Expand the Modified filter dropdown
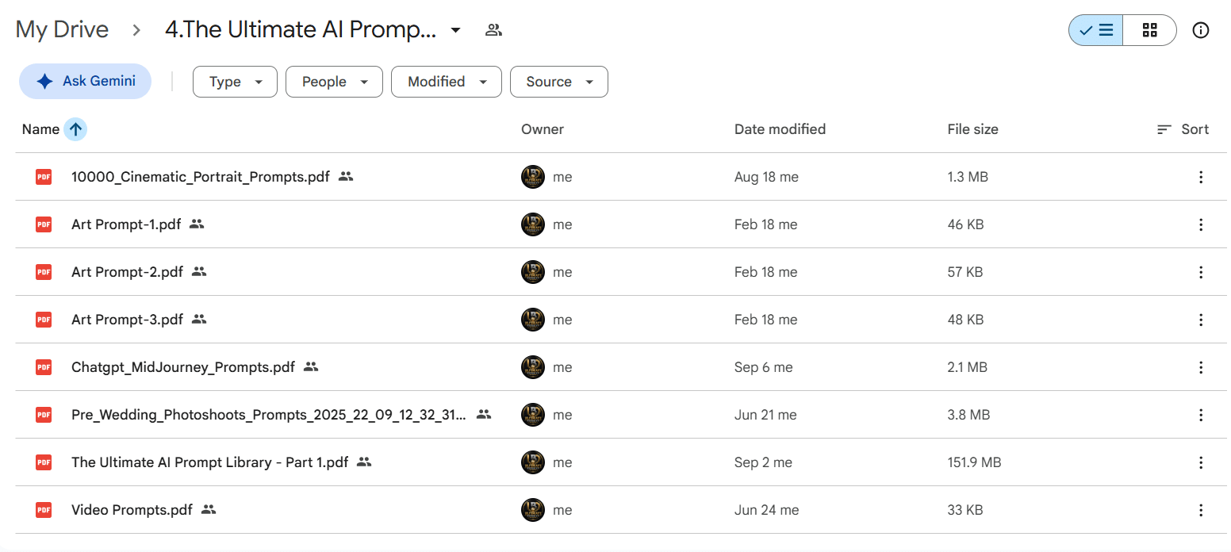 pyautogui.click(x=447, y=82)
